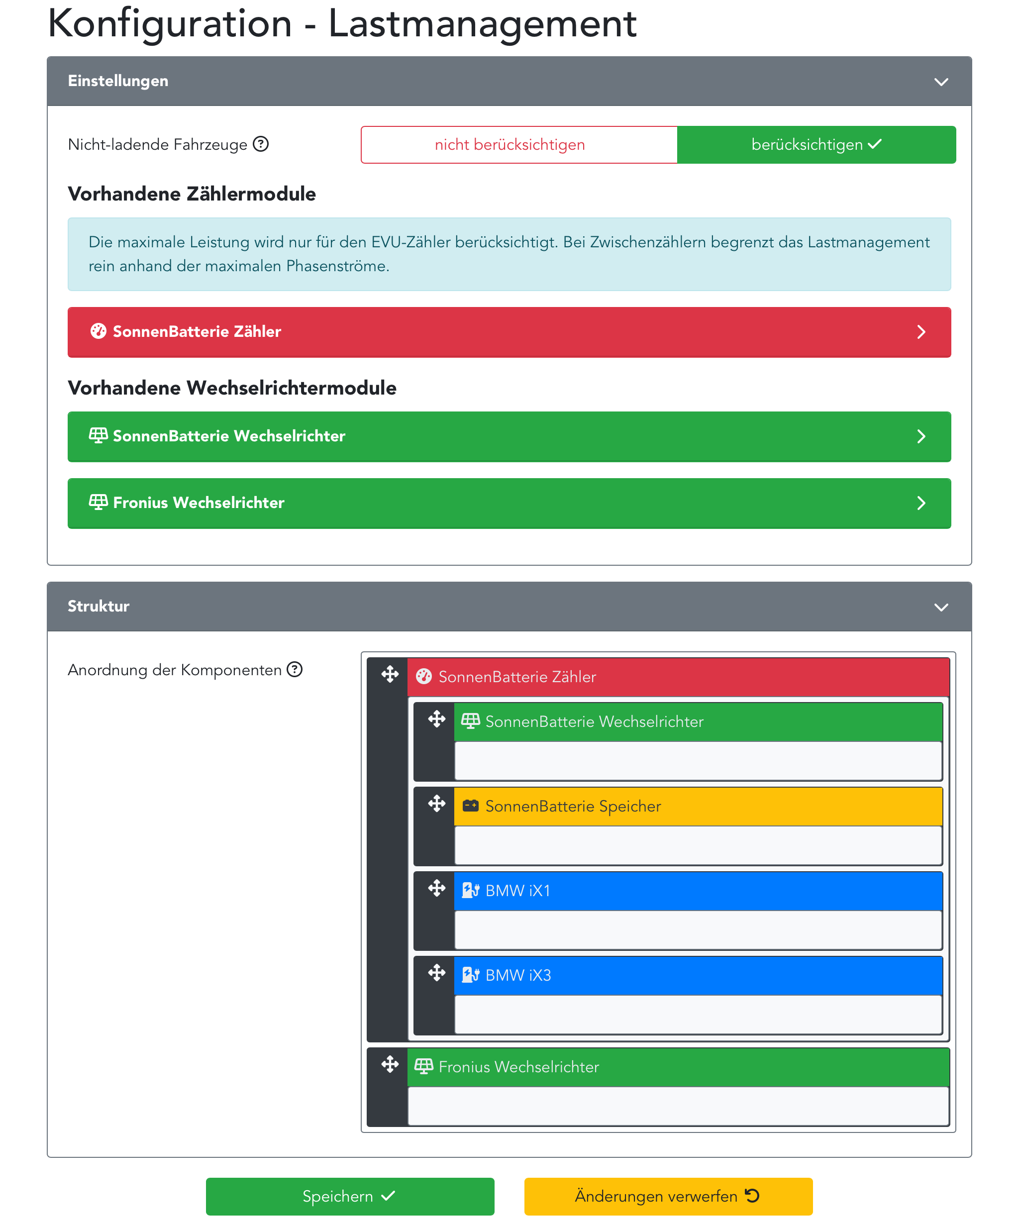Click Änderungen verwerfen button
1019x1227 pixels.
click(668, 1196)
